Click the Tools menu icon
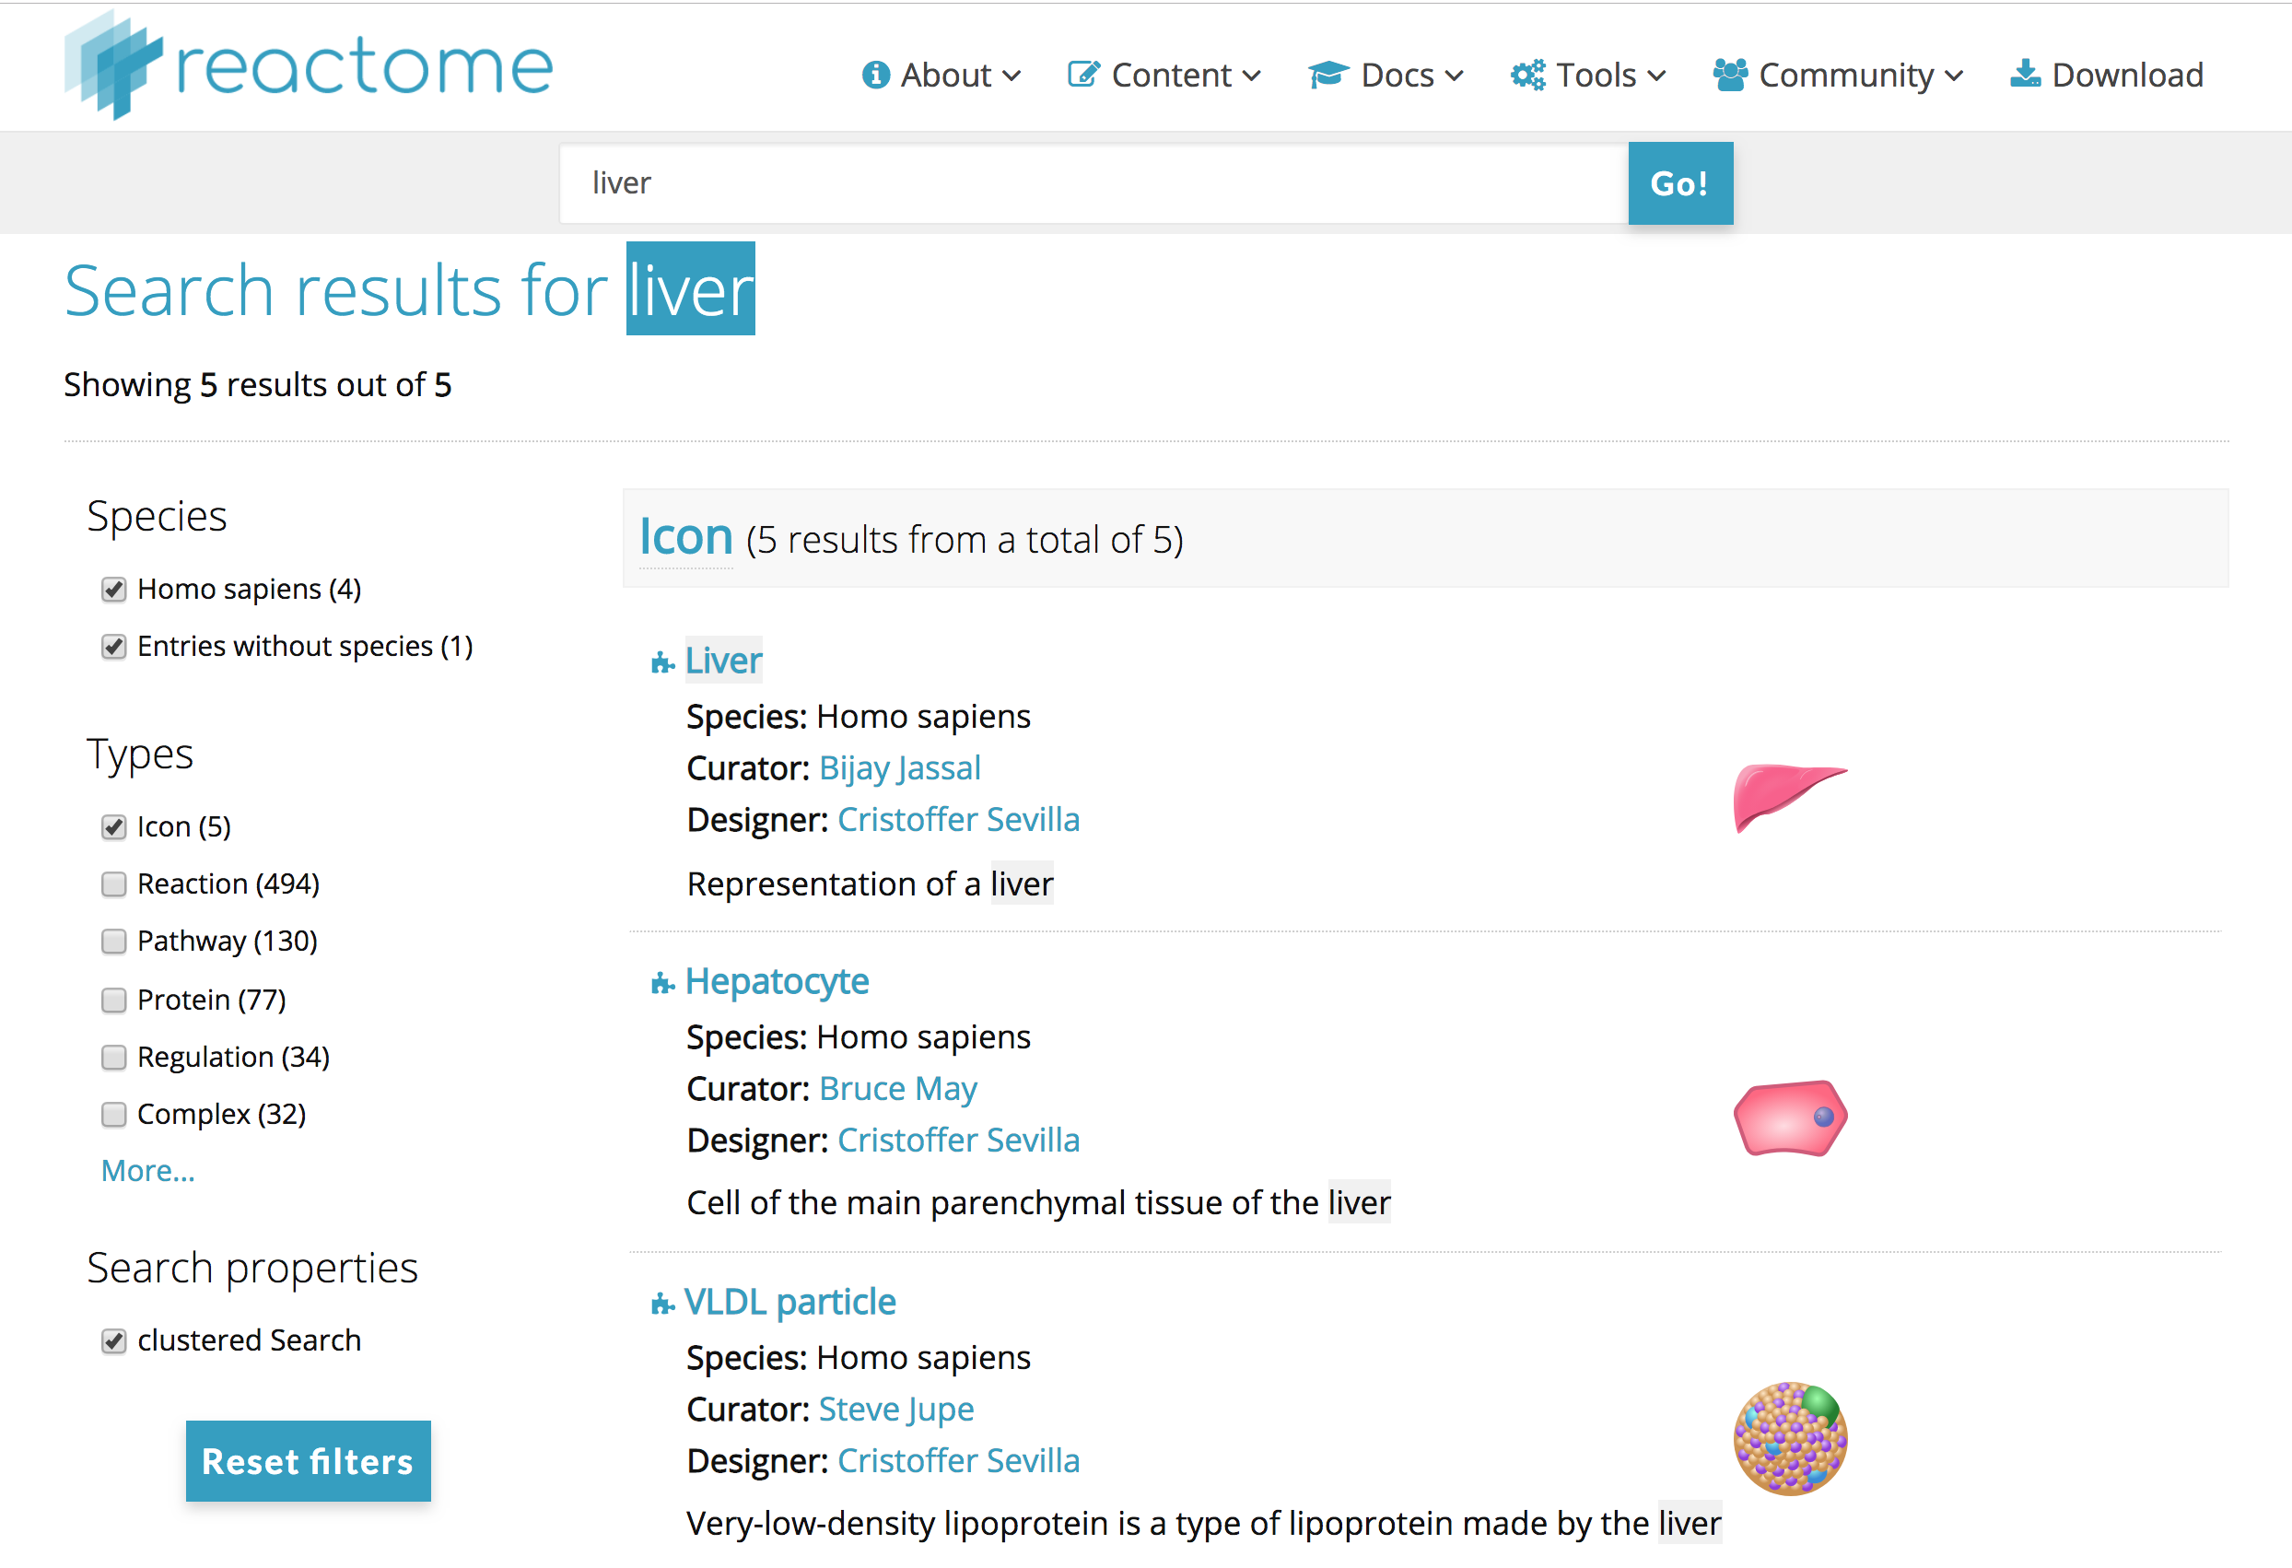 coord(1529,72)
